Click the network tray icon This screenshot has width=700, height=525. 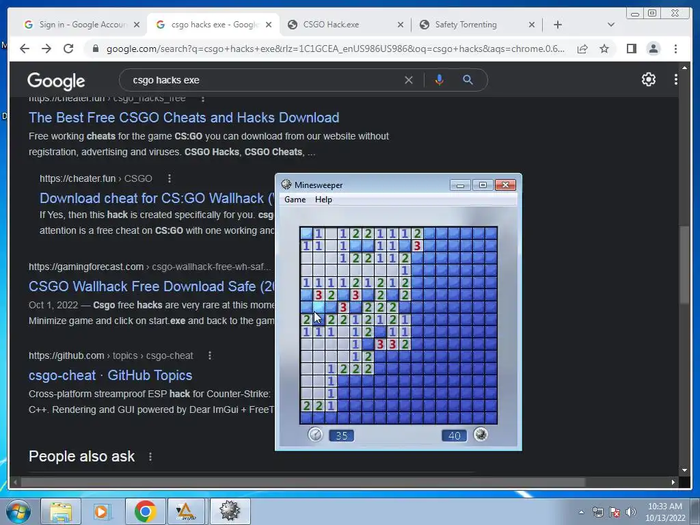(597, 512)
